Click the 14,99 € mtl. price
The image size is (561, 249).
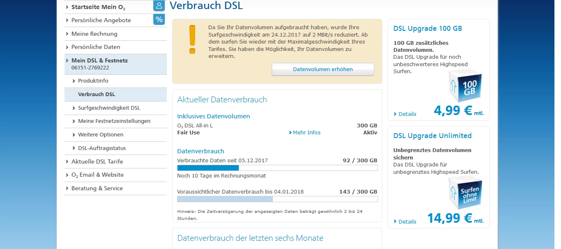coord(455,218)
